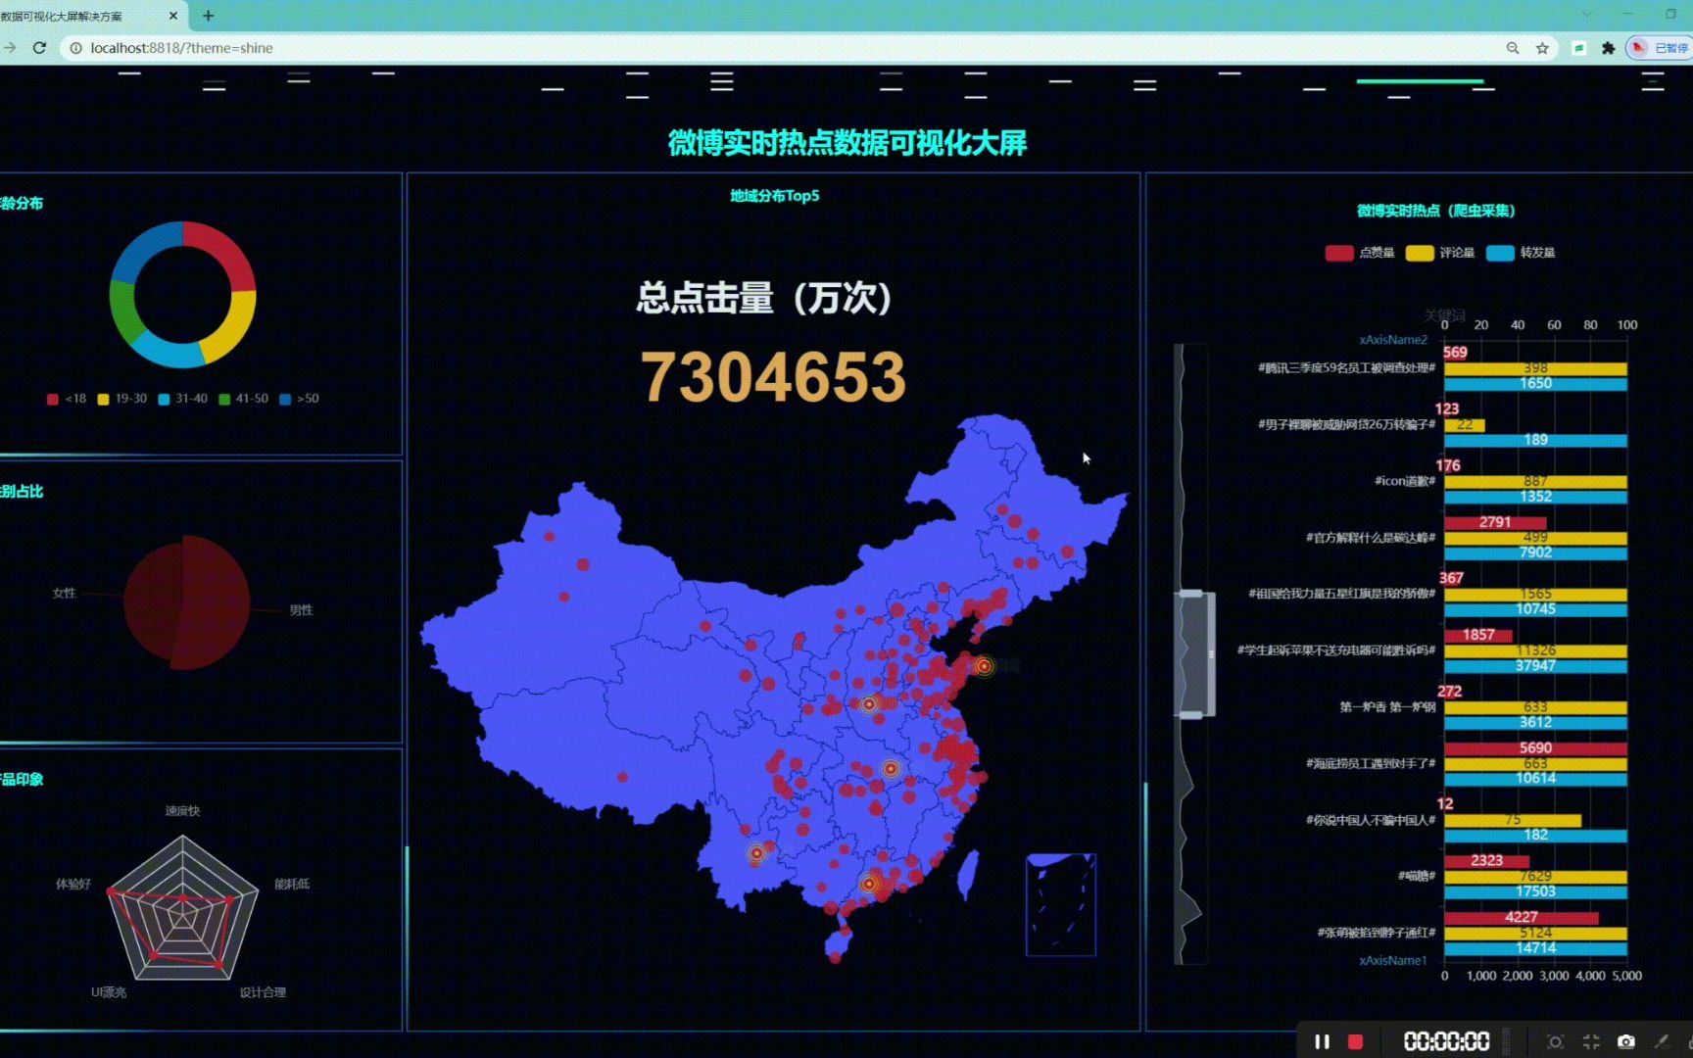
Task: Click the page info icon beside the URL
Action: tap(75, 48)
